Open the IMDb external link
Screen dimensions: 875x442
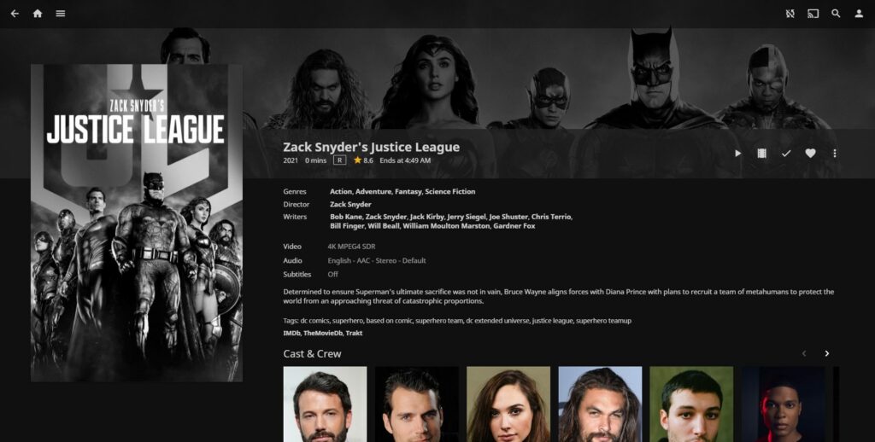tap(291, 333)
